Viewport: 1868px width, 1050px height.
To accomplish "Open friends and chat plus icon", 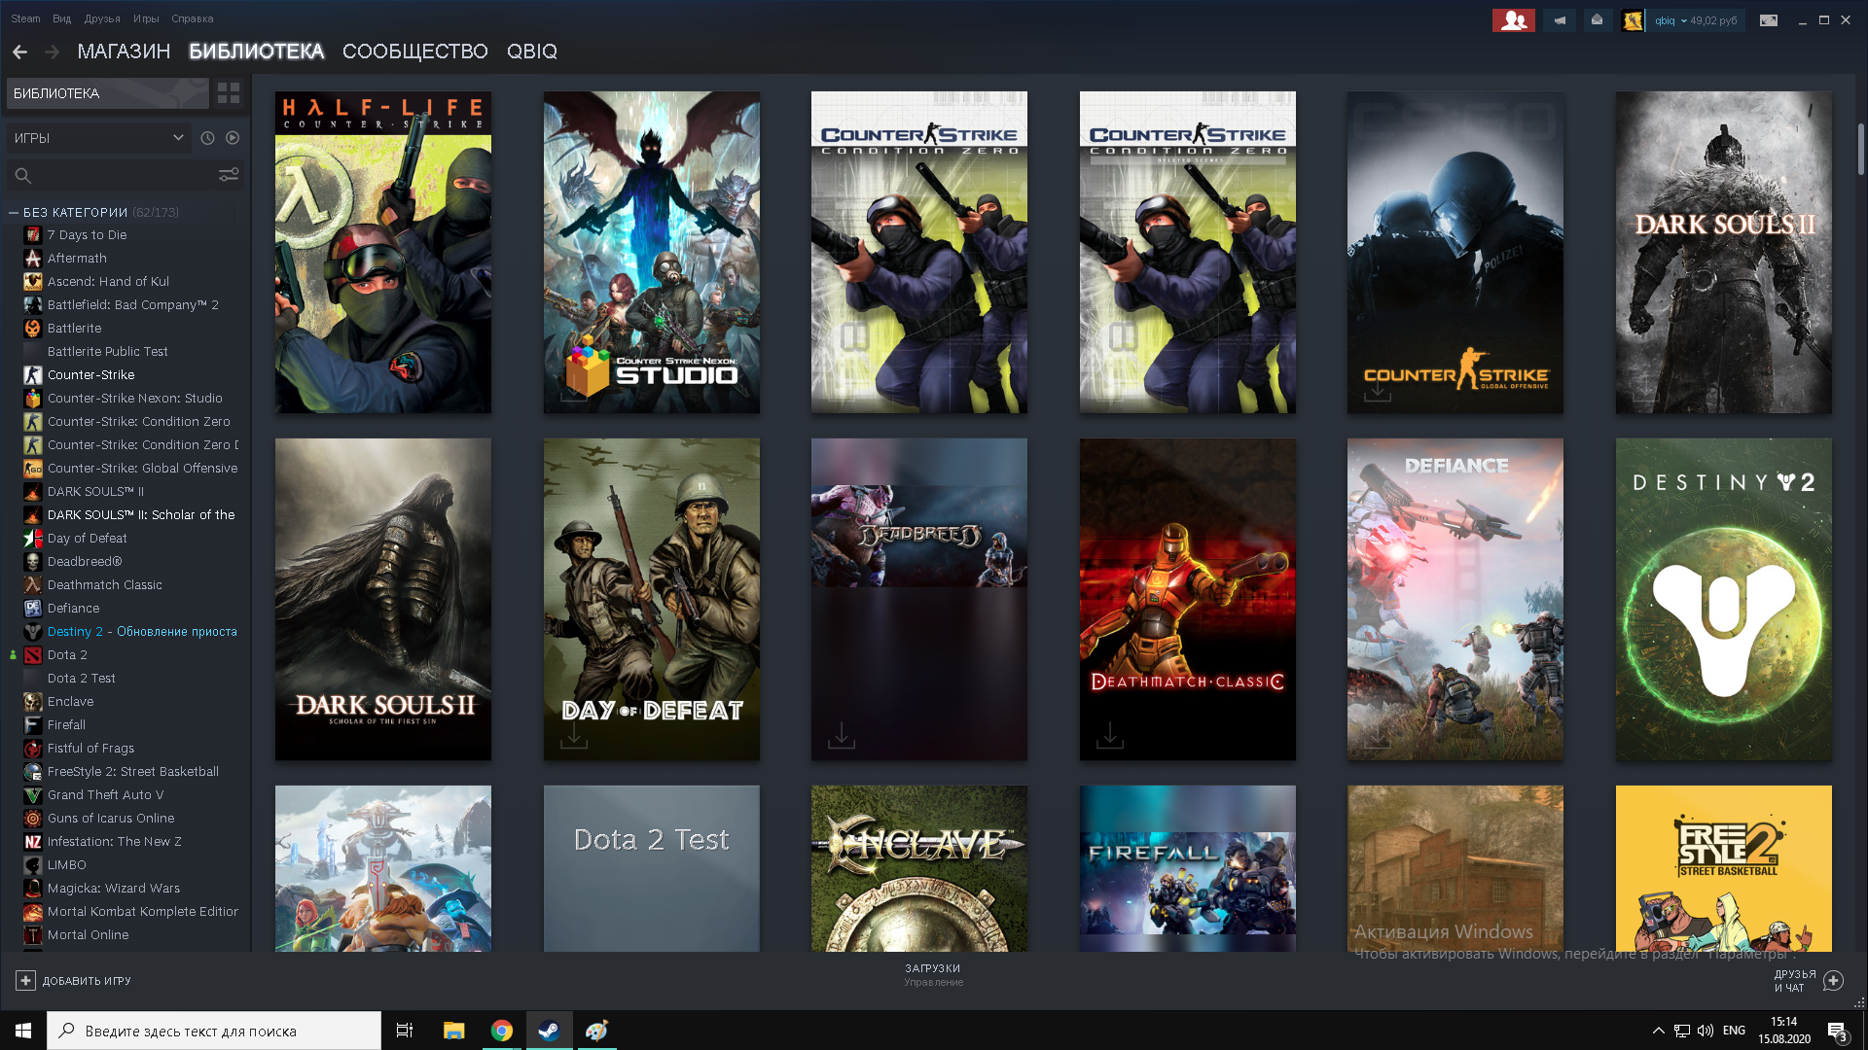I will coord(1833,981).
